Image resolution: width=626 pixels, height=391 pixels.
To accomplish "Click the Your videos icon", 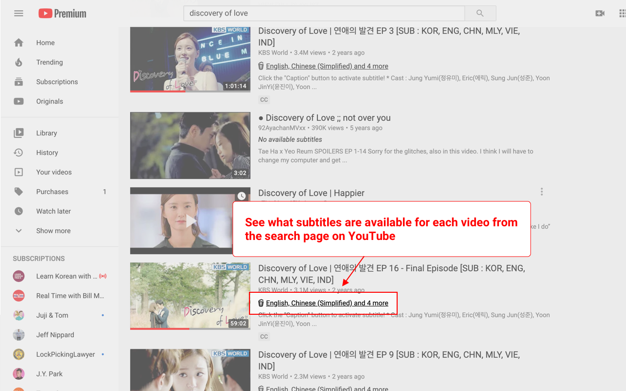I will [19, 172].
